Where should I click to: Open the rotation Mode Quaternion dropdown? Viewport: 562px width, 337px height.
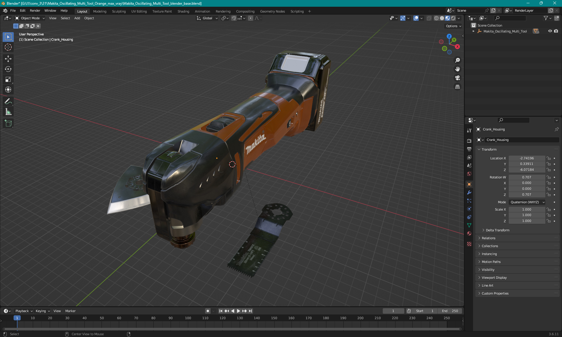pyautogui.click(x=527, y=202)
